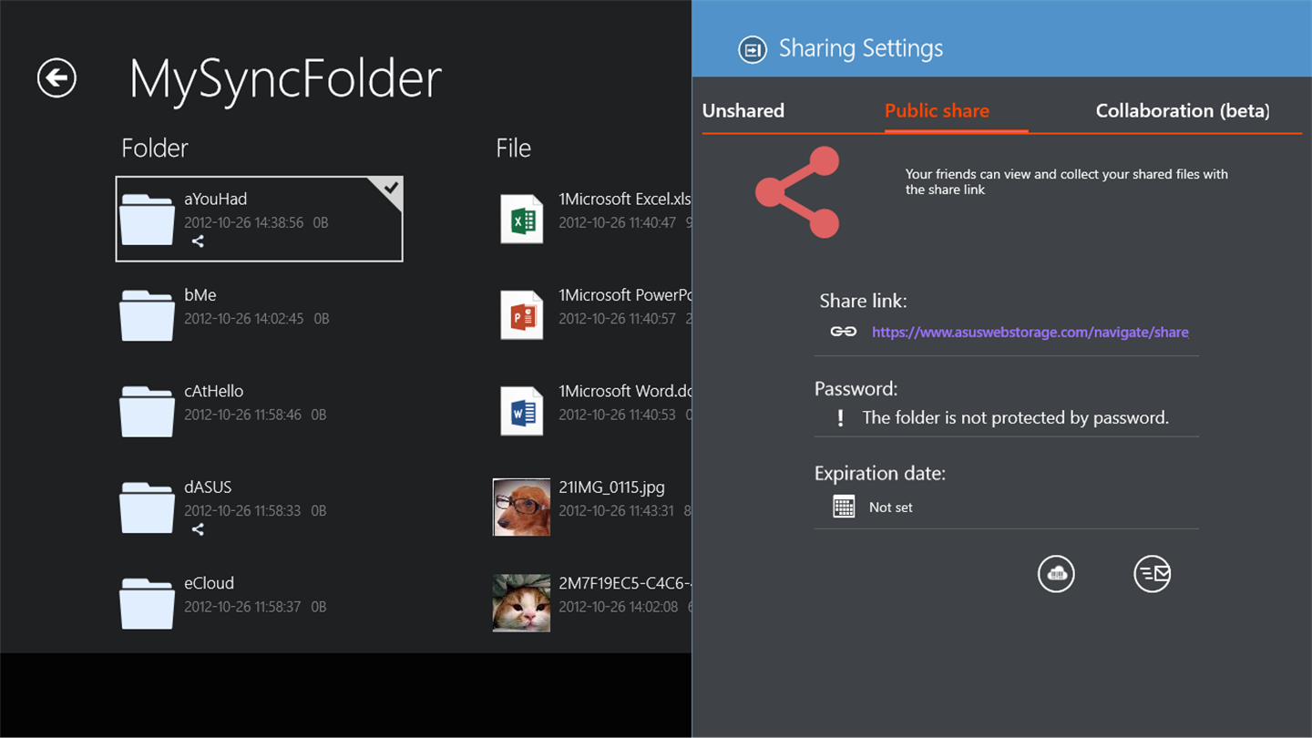Viewport: 1312px width, 738px height.
Task: Open the 1Microsoft Excel file
Action: click(x=592, y=219)
